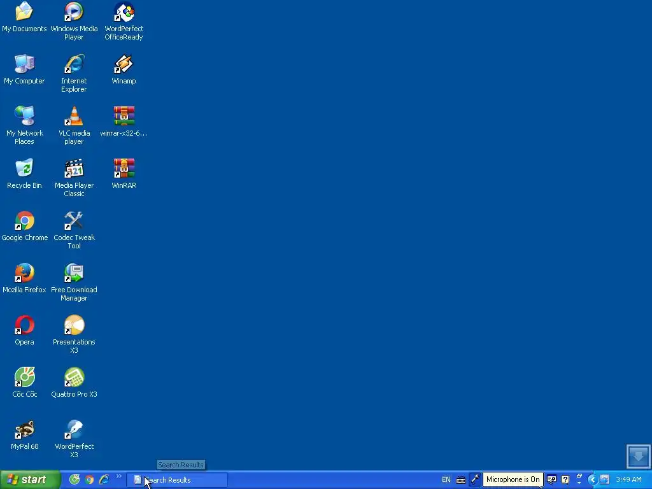This screenshot has height=489, width=652.
Task: Show hidden system tray icons arrow
Action: point(593,480)
